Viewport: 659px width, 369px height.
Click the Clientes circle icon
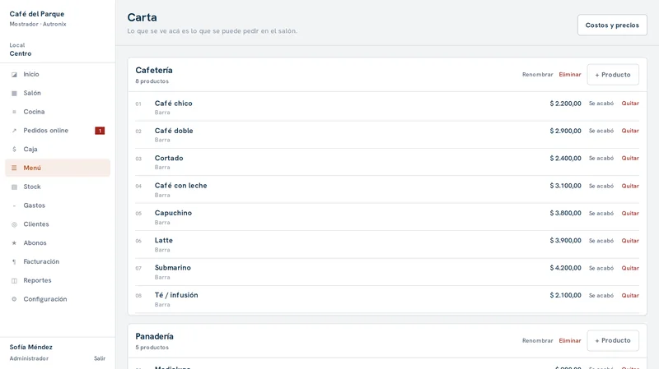click(x=14, y=224)
